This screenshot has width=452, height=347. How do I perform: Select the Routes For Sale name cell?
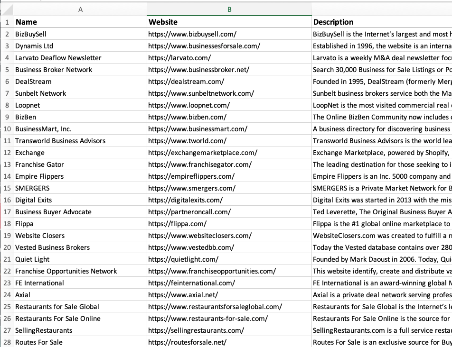coord(39,342)
